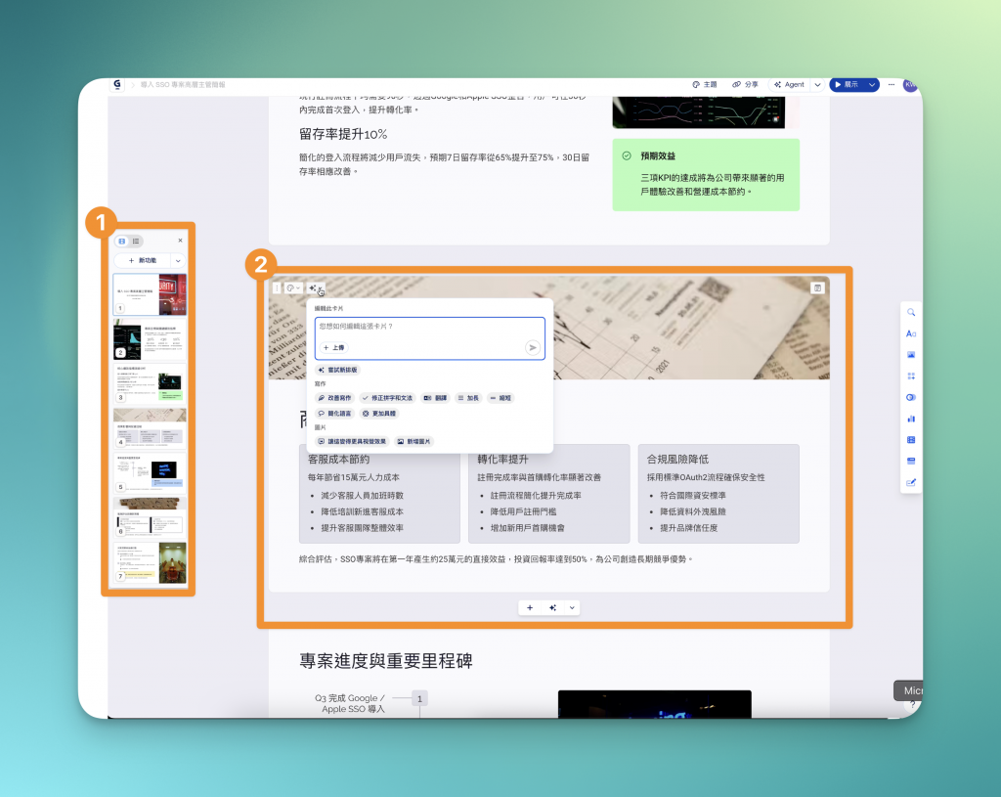
Task: Open the card template insert tool
Action: tap(911, 461)
